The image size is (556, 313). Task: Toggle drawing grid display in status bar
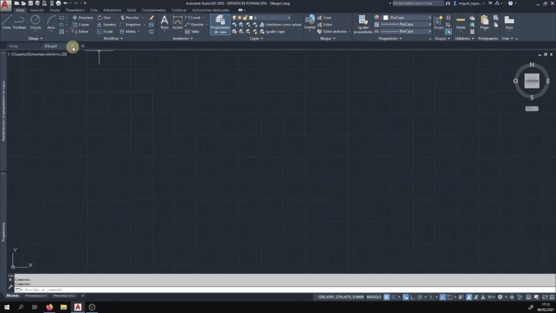pyautogui.click(x=386, y=297)
